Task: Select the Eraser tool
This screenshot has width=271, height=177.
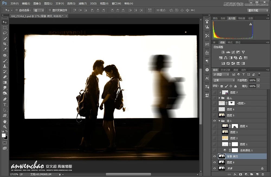Action: [5, 77]
